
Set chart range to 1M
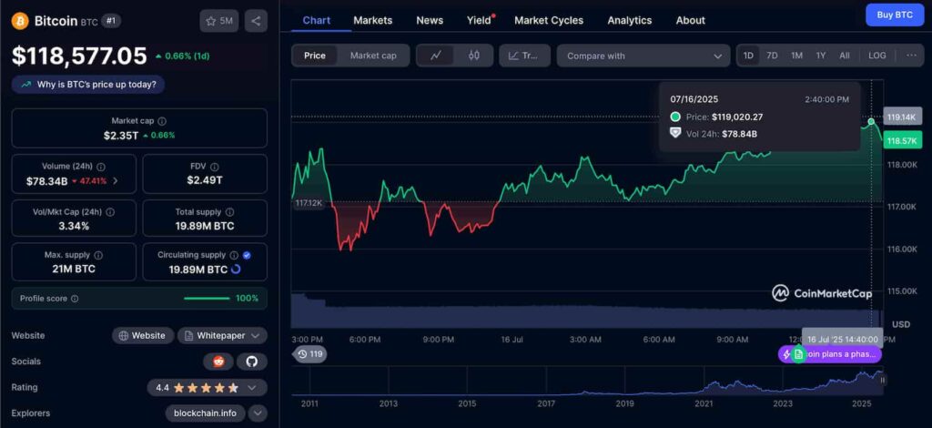pyautogui.click(x=796, y=56)
